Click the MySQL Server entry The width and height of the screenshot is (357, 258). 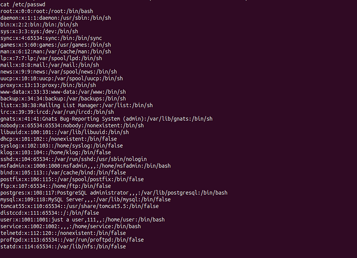[x=85, y=200]
